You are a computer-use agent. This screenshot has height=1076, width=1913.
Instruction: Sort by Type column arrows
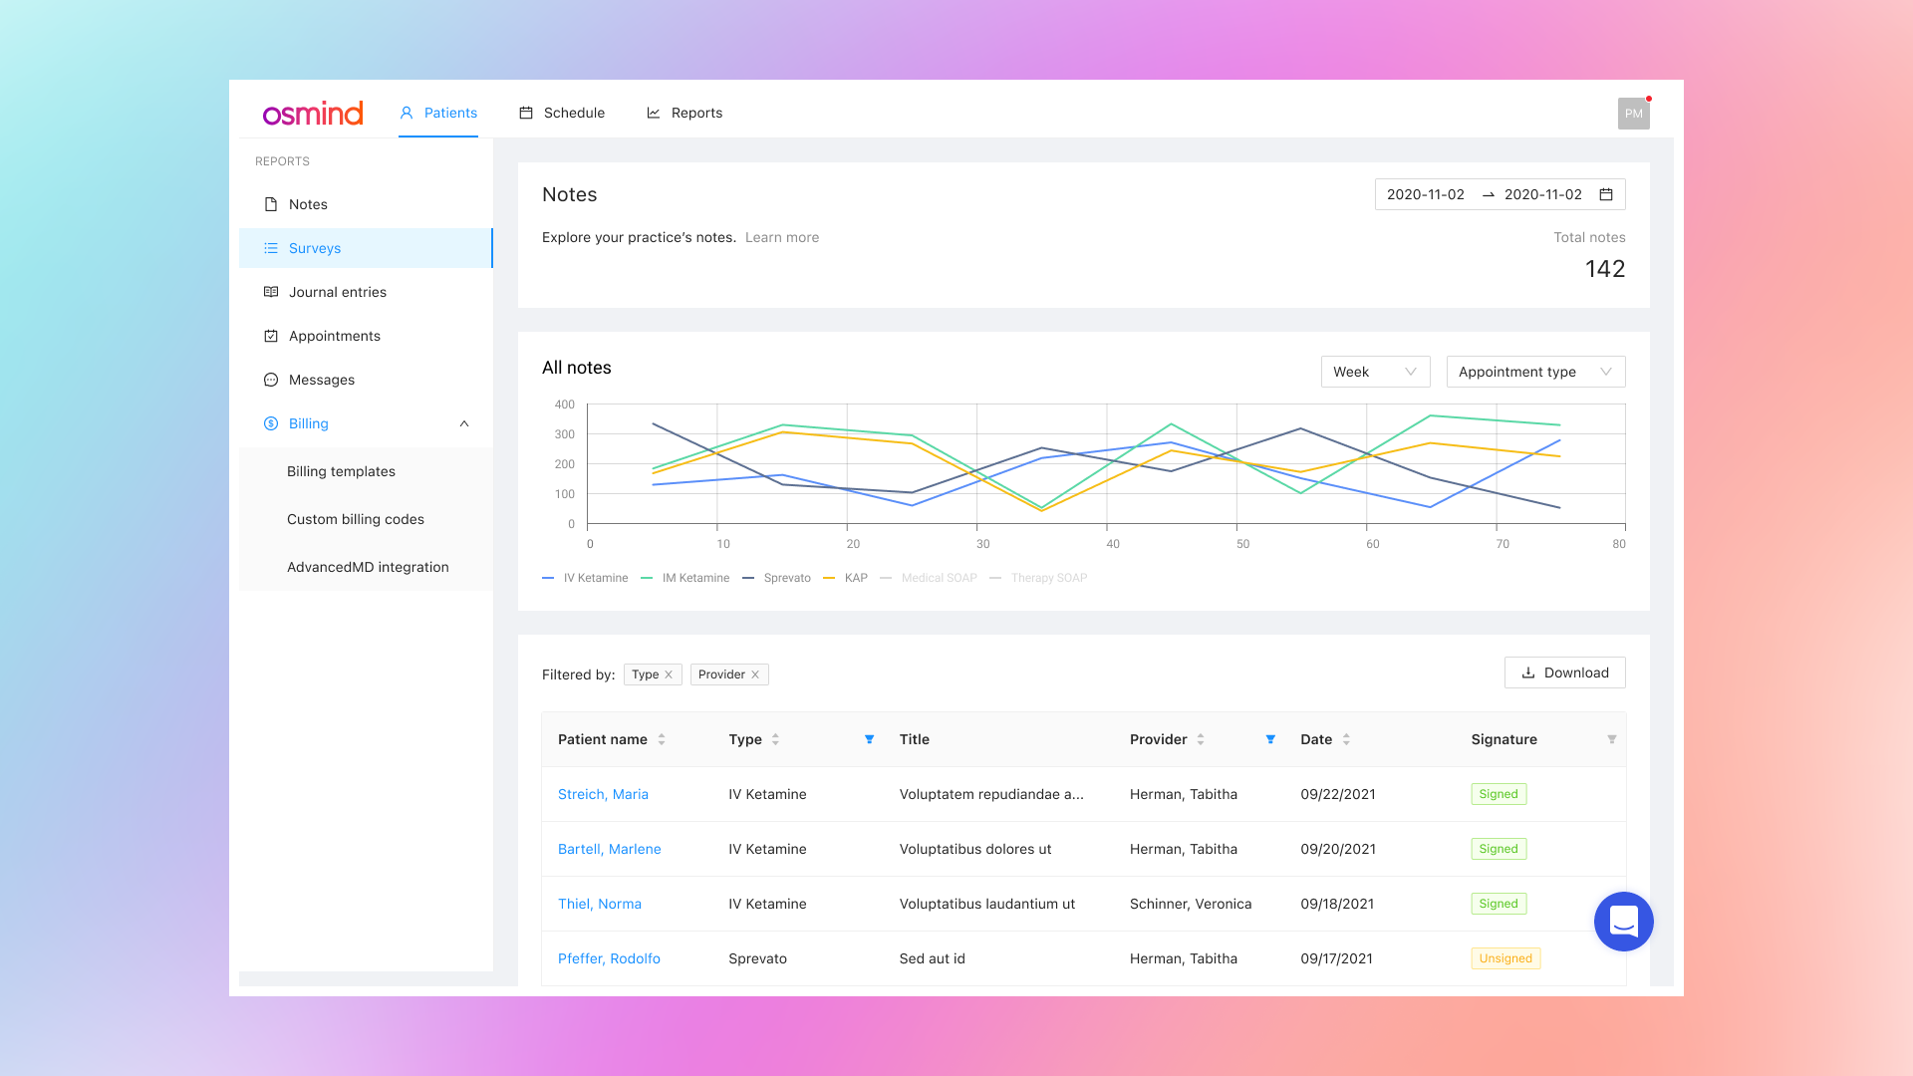[x=775, y=739]
